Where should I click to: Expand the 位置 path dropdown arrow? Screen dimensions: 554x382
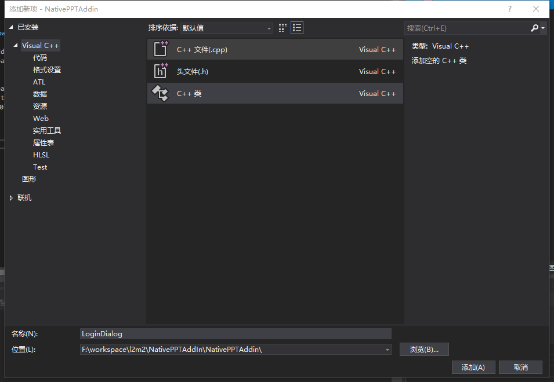pyautogui.click(x=388, y=350)
